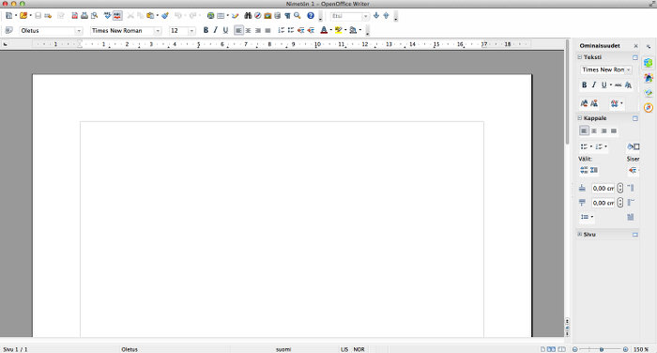
Task: Select align left in formatting toolbar
Action: pyautogui.click(x=238, y=30)
